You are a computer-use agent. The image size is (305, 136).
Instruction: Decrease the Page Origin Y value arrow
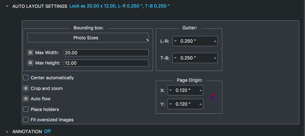171,104
